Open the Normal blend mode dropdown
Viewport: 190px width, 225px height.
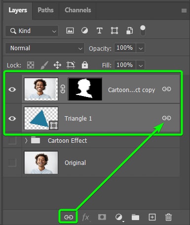point(45,48)
